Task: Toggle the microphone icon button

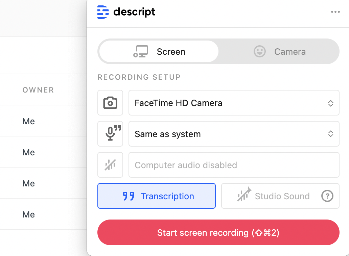Action: coord(110,134)
